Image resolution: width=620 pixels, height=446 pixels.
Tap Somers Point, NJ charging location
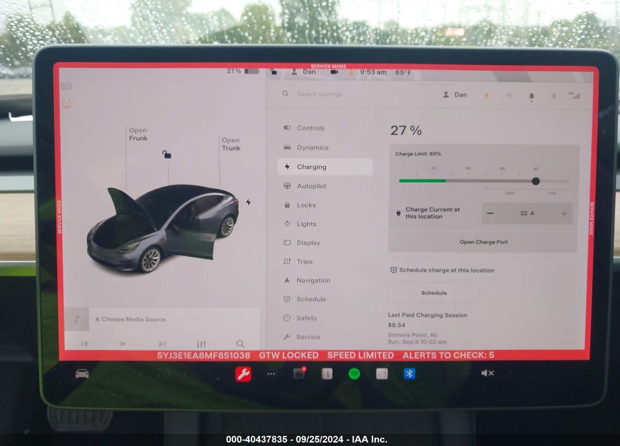[412, 335]
